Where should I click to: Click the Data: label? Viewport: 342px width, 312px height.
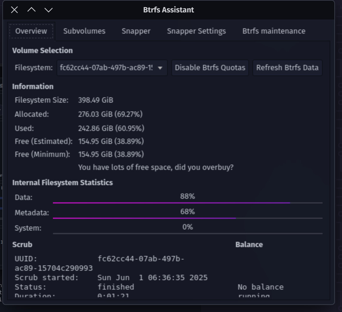point(24,198)
